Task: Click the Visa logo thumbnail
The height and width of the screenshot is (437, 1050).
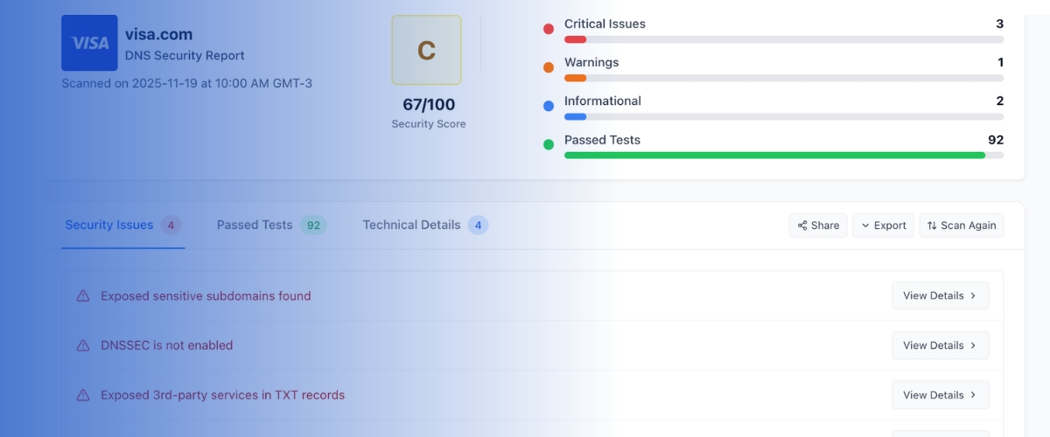Action: 89,43
